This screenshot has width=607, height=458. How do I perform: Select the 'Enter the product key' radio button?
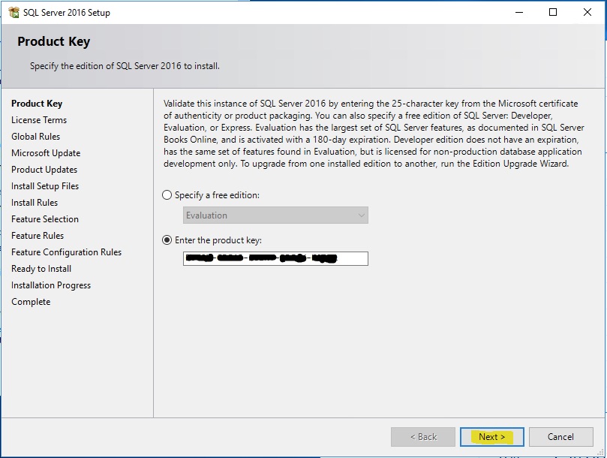click(x=167, y=240)
